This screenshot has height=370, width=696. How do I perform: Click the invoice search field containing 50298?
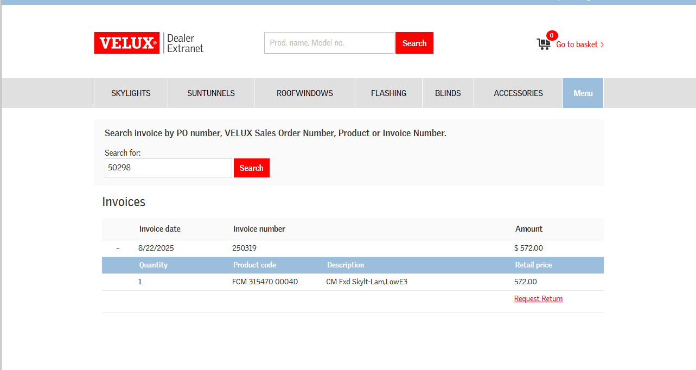tap(168, 168)
